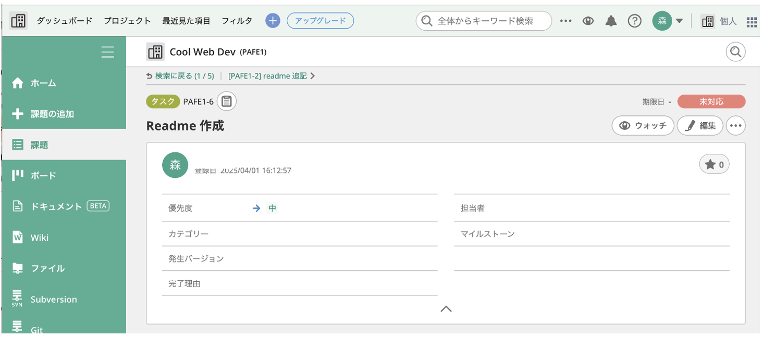Click the Wiki W icon
Image resolution: width=763 pixels, height=339 pixels.
click(x=18, y=237)
